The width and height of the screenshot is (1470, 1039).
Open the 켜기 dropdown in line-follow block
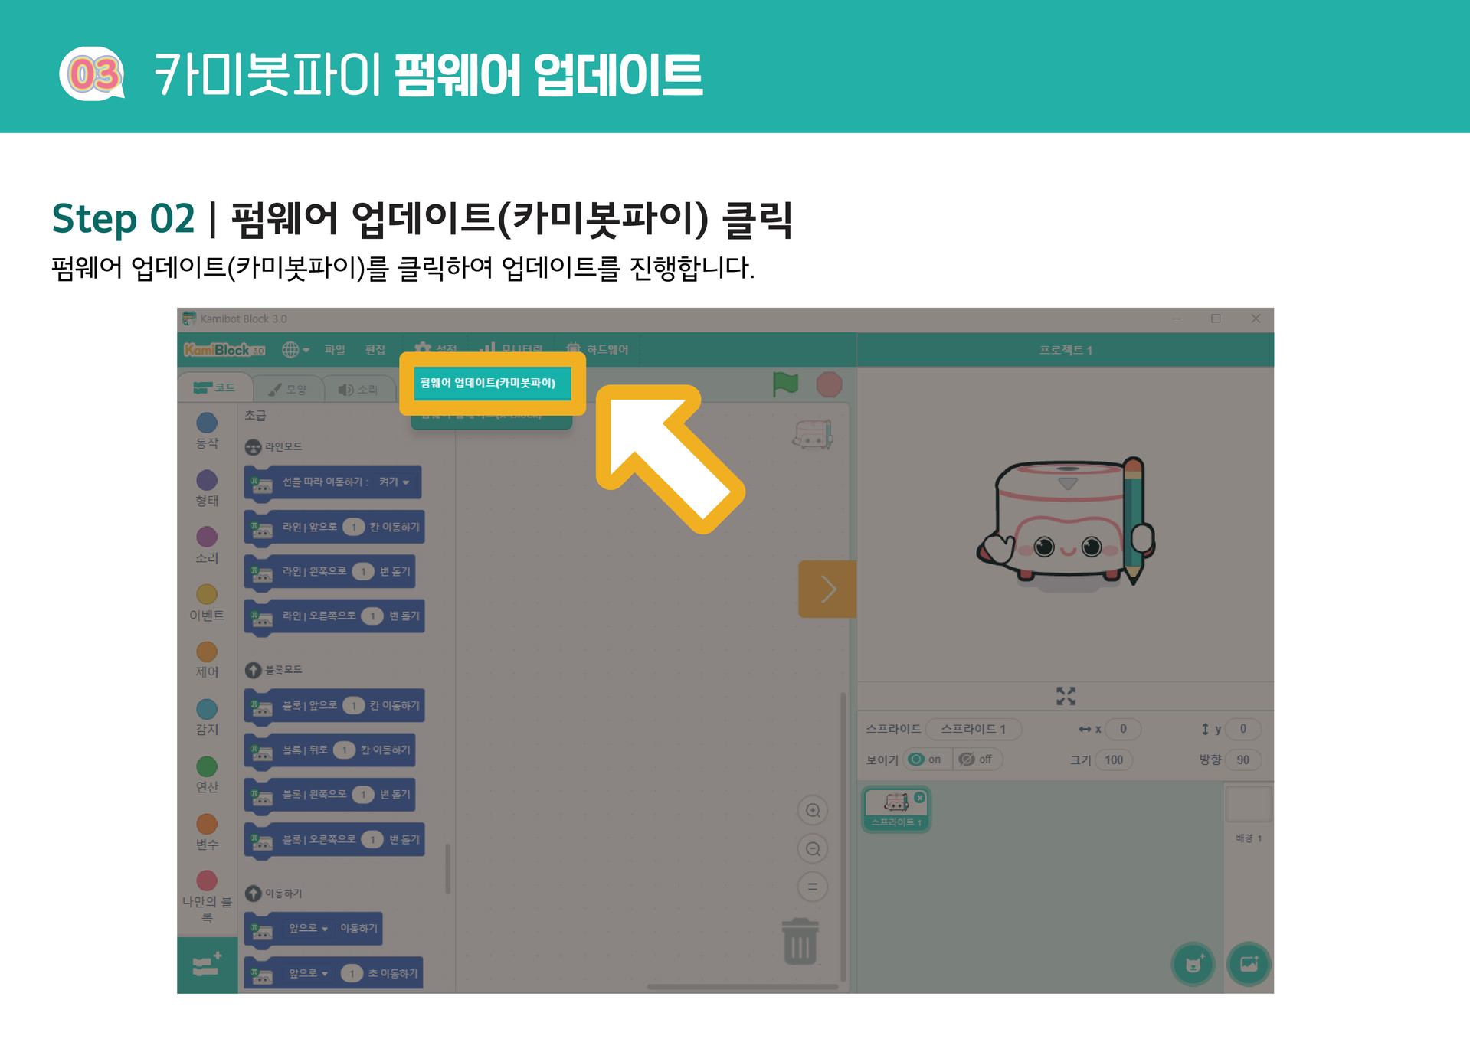[394, 482]
